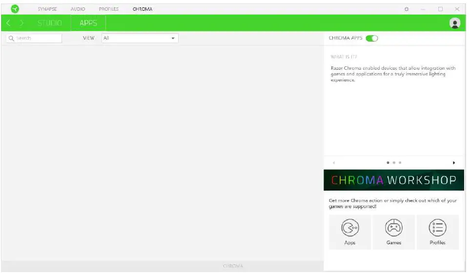Turn off the Chroma Apps toggle
This screenshot has height=274, width=470.
[372, 39]
